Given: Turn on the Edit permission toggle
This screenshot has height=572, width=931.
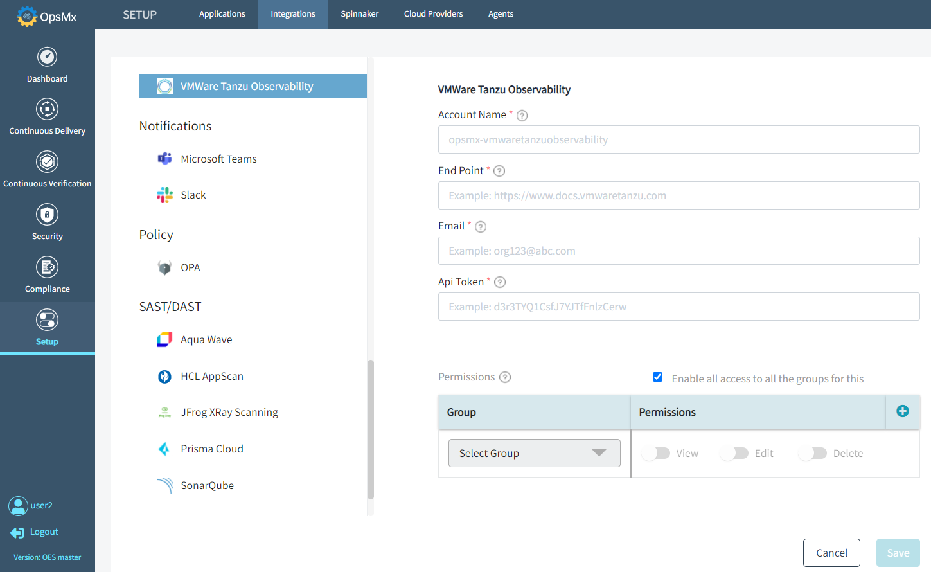Looking at the screenshot, I should (733, 453).
